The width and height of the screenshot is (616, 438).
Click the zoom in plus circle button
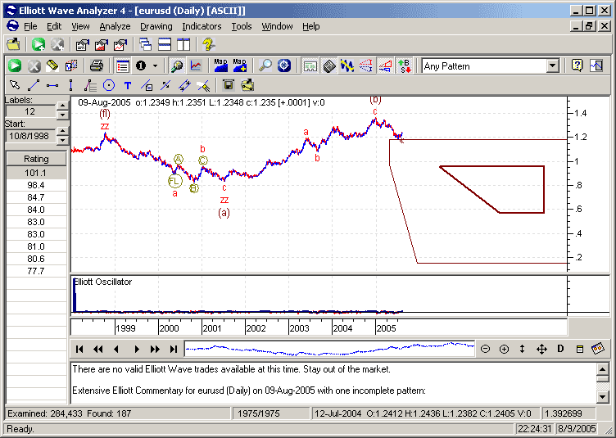(x=504, y=349)
